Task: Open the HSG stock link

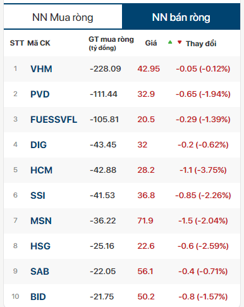Action: point(40,246)
